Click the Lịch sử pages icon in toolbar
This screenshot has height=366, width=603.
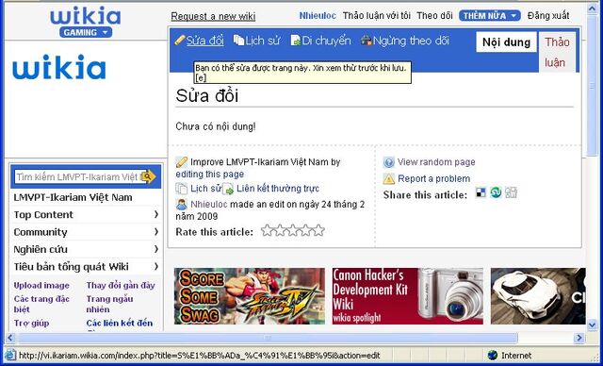(238, 40)
